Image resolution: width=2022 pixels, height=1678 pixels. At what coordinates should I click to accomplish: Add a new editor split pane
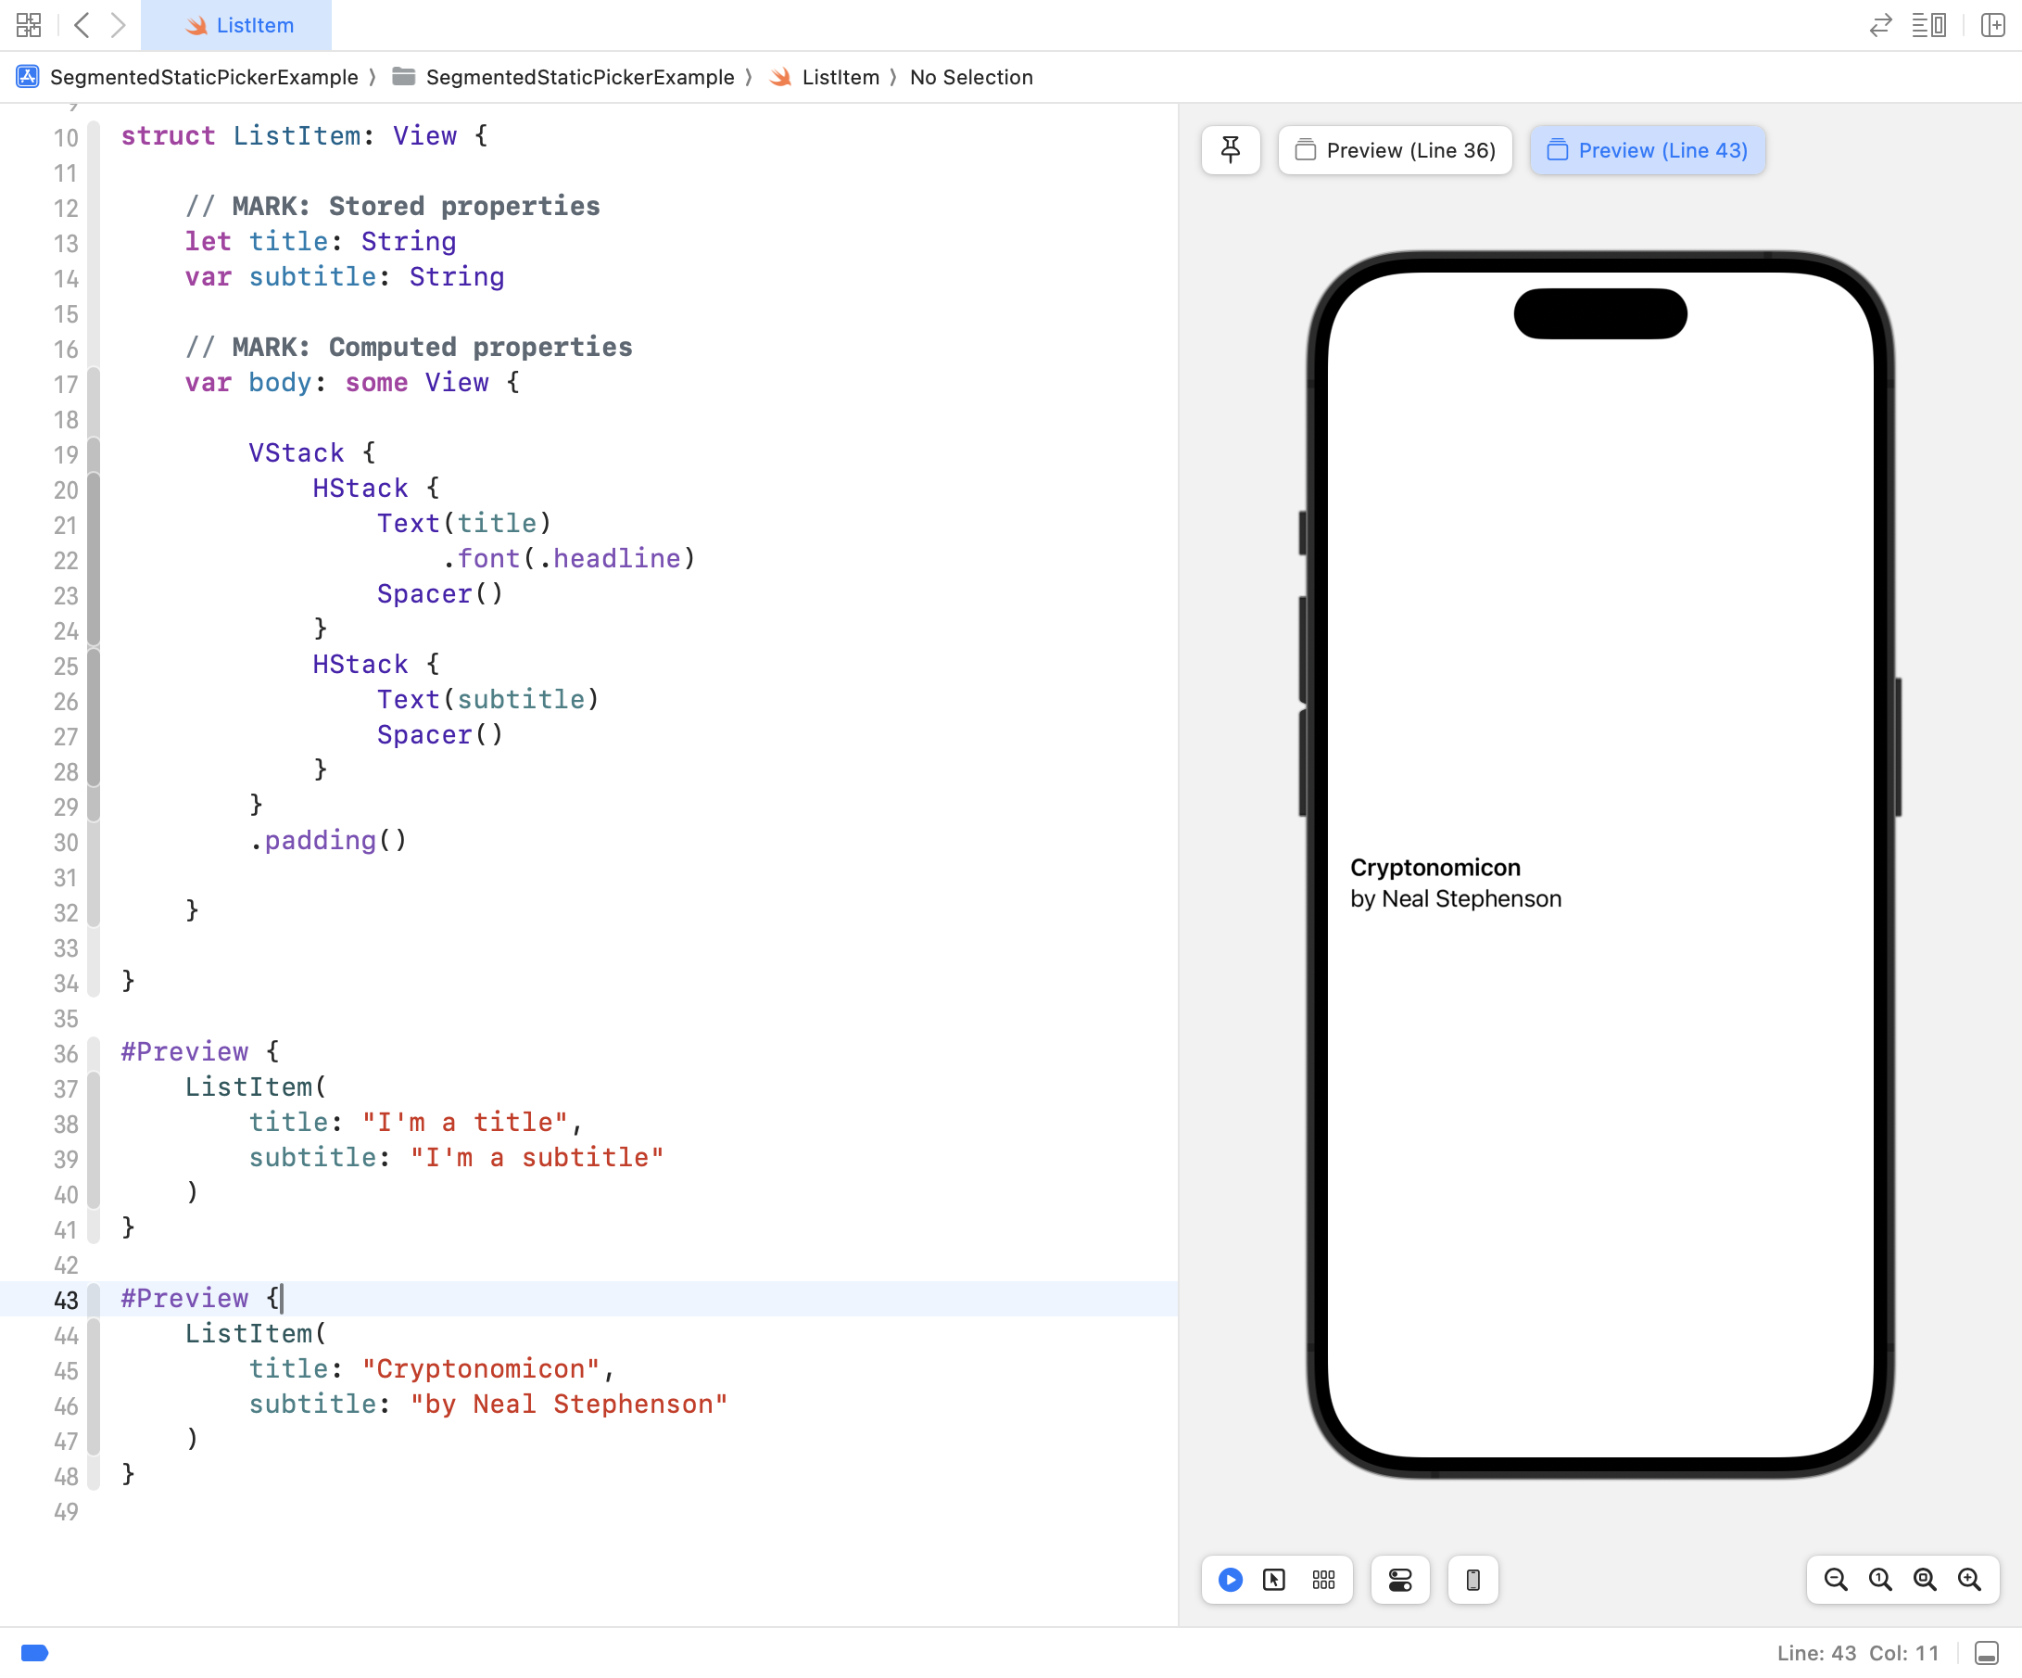point(1993,25)
